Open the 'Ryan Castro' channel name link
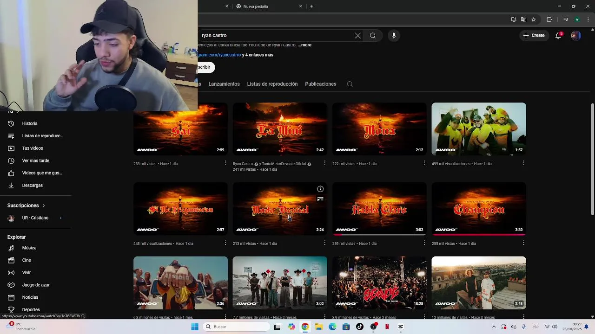Image resolution: width=595 pixels, height=334 pixels. tap(243, 164)
